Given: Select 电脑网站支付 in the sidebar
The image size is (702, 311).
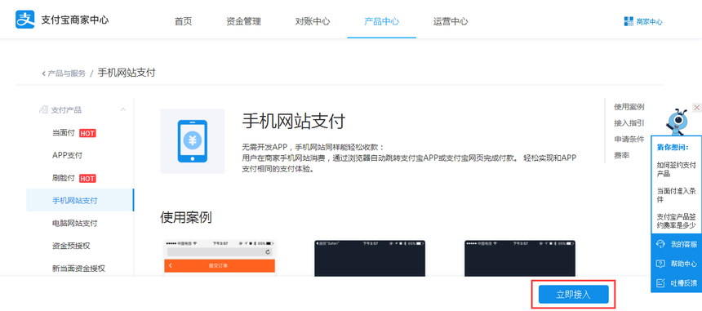Looking at the screenshot, I should 75,224.
